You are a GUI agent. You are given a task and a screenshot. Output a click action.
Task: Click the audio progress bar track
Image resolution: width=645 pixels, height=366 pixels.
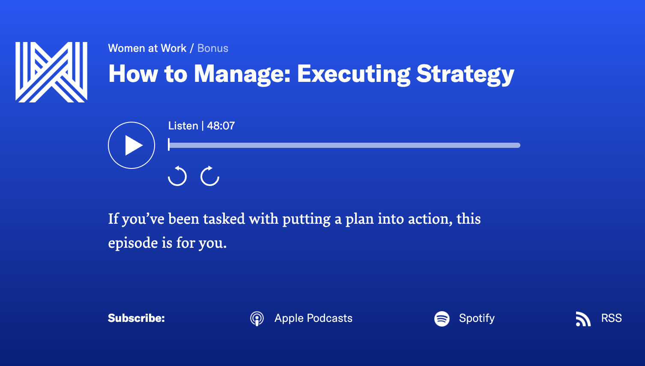pos(344,145)
